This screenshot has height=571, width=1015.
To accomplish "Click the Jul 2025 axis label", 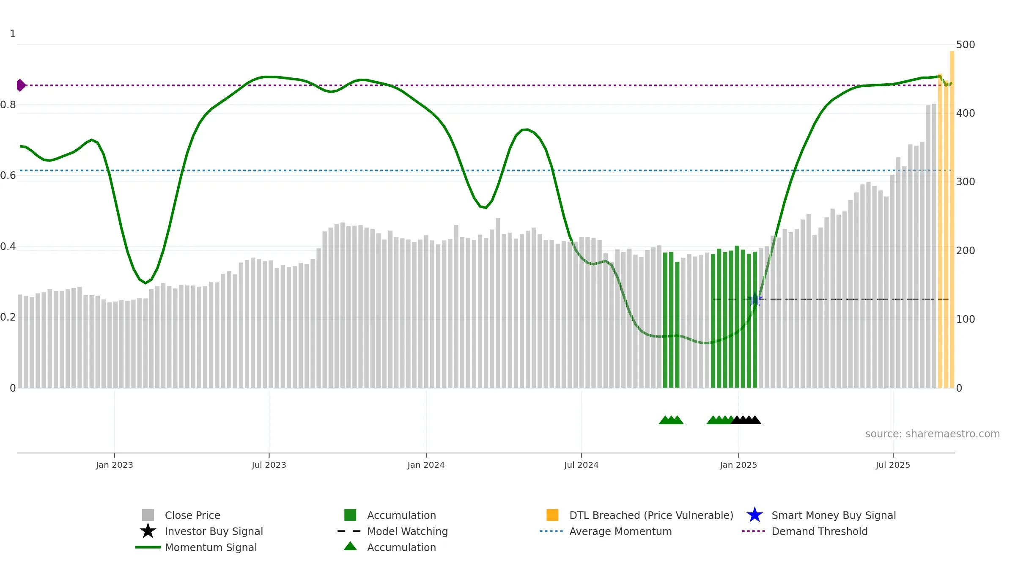I will 893,465.
